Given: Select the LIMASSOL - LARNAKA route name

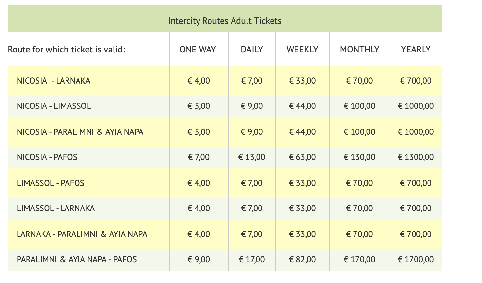Looking at the screenshot, I should click(x=56, y=208).
